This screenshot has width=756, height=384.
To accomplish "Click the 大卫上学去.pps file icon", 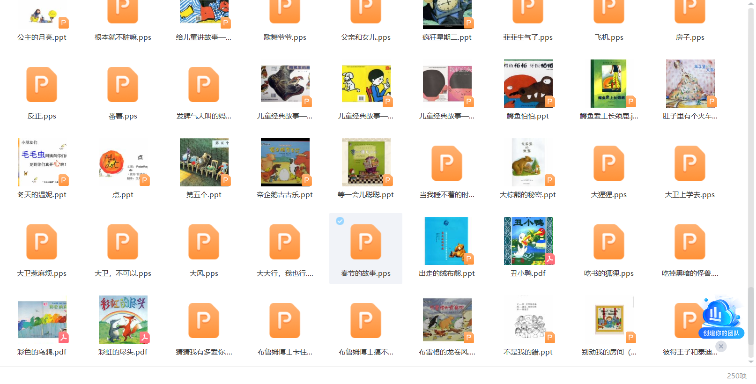I will click(689, 163).
